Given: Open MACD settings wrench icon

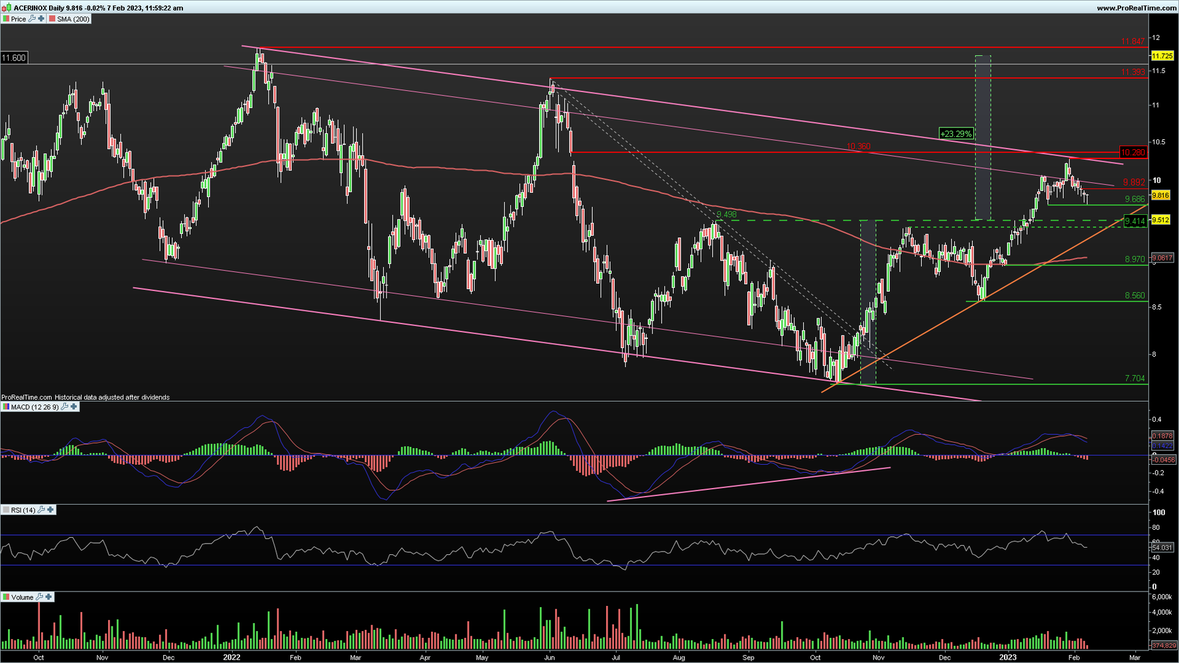Looking at the screenshot, I should pyautogui.click(x=64, y=406).
